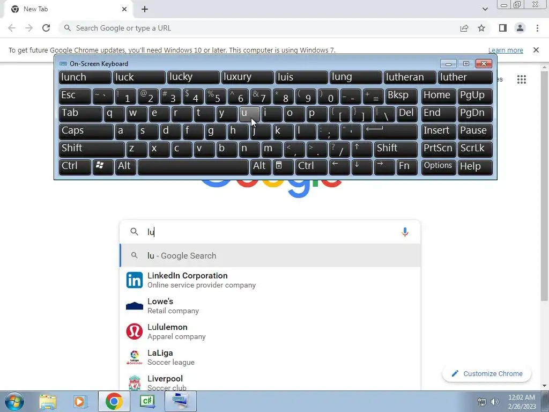Tap the left arrow key
This screenshot has width=549, height=412.
[x=339, y=167]
